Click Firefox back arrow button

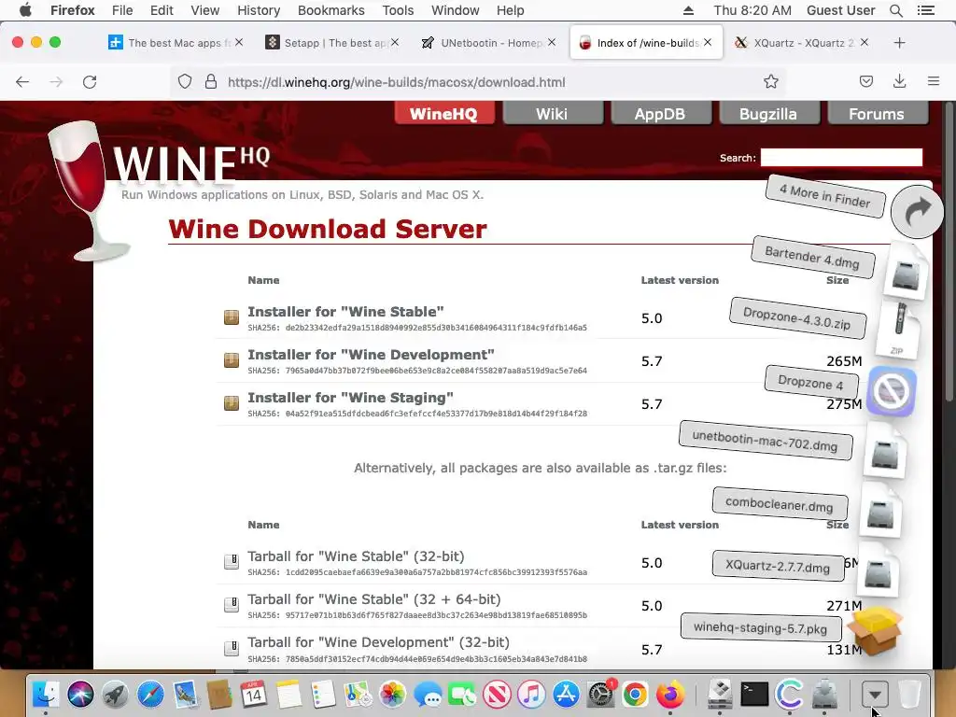[22, 82]
